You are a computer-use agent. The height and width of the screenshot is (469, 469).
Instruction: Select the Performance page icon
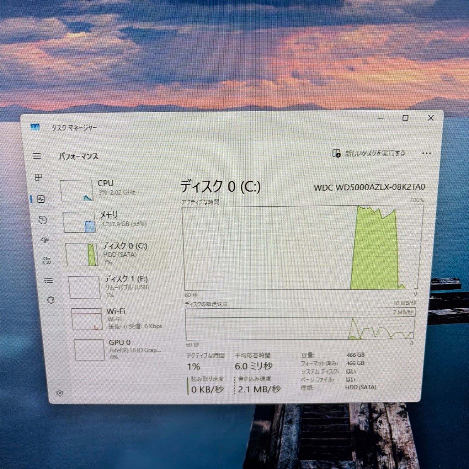[41, 199]
